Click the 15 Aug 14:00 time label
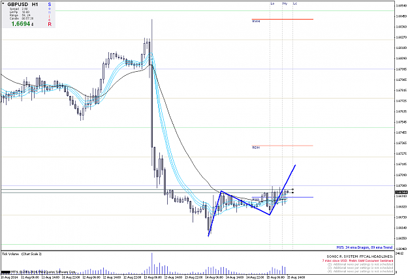408x280 pixels. pyautogui.click(x=296, y=277)
